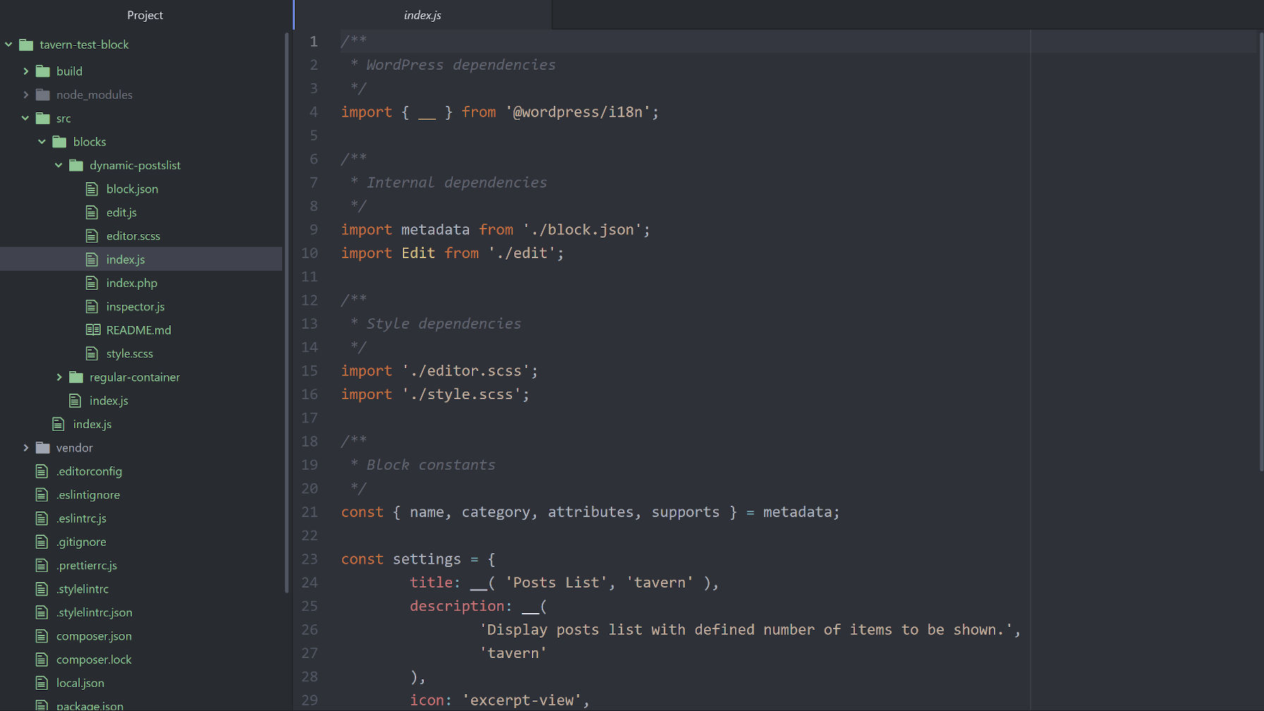Screen dimensions: 1264x711
Task: Collapse the blocks folder
Action: 42,141
